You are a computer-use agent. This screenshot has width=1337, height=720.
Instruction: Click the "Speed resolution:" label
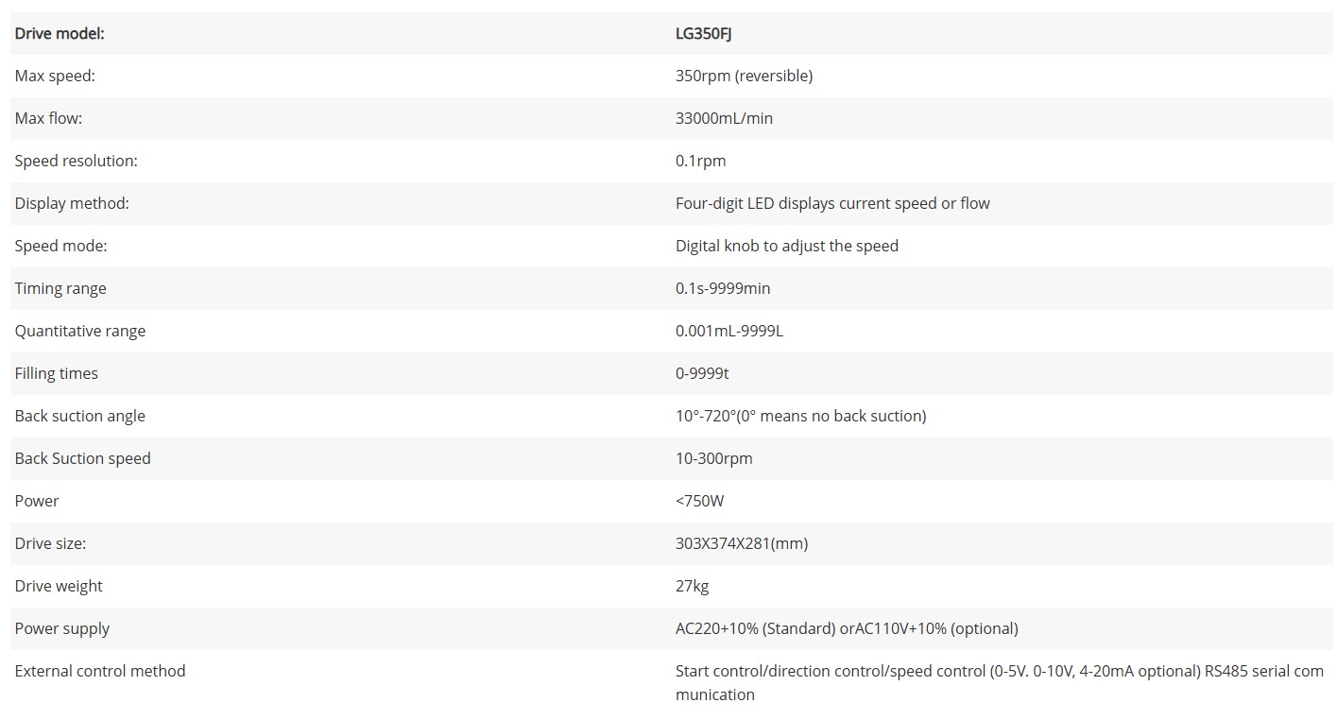click(76, 161)
